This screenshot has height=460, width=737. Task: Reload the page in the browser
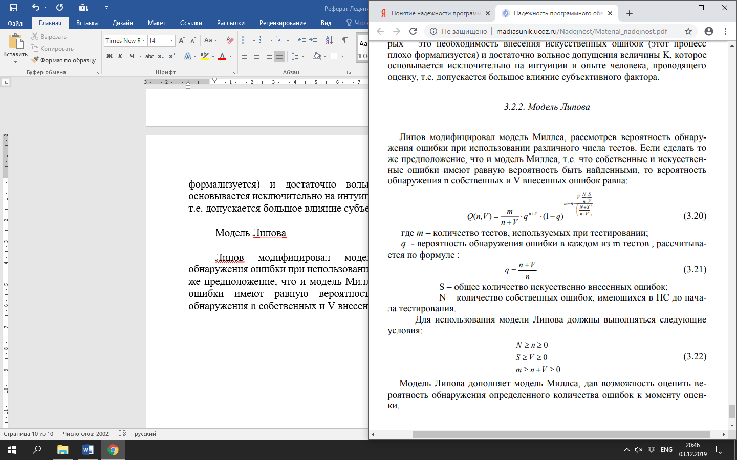tap(413, 31)
